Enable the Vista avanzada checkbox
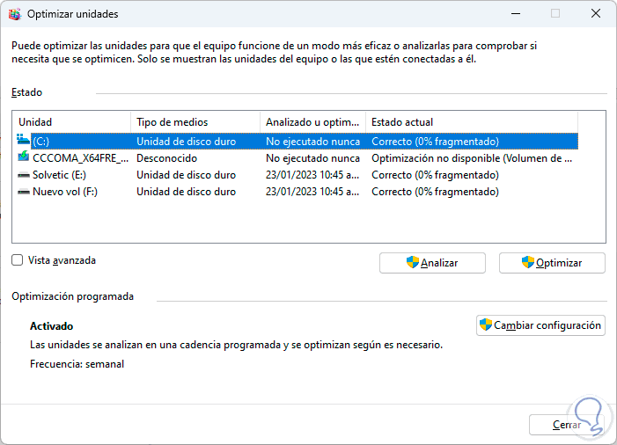The image size is (617, 445). click(18, 260)
